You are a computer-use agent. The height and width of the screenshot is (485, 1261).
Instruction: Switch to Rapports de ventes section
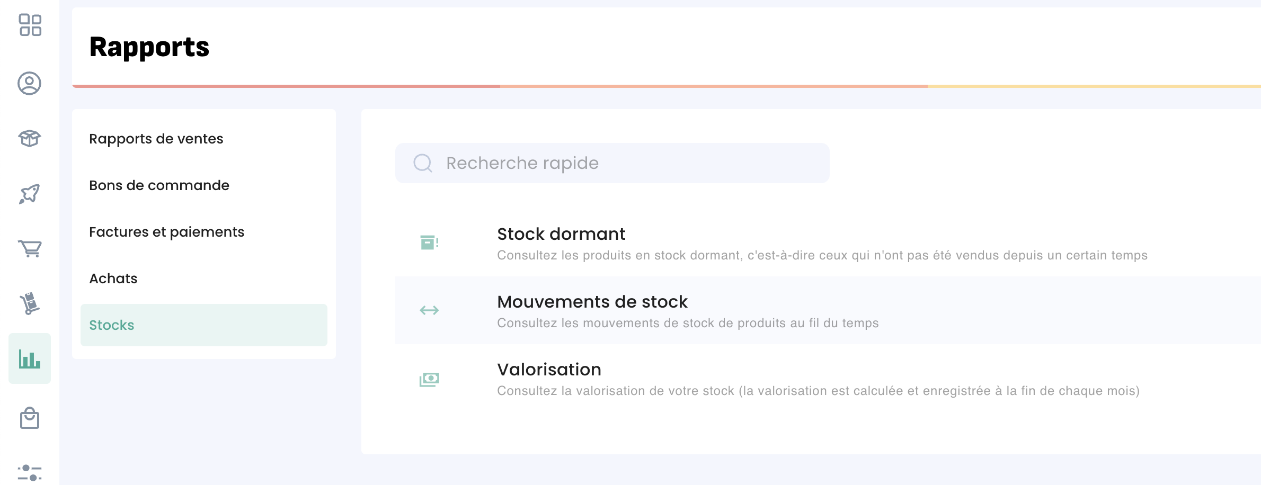(156, 139)
